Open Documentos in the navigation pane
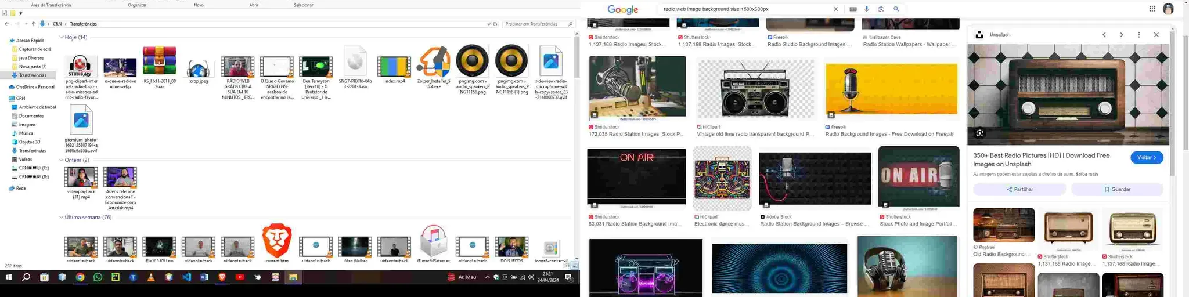The image size is (1189, 297). point(31,116)
